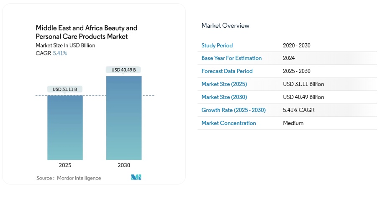
Task: Click the Market Size (2025) label
Action: [x=224, y=84]
